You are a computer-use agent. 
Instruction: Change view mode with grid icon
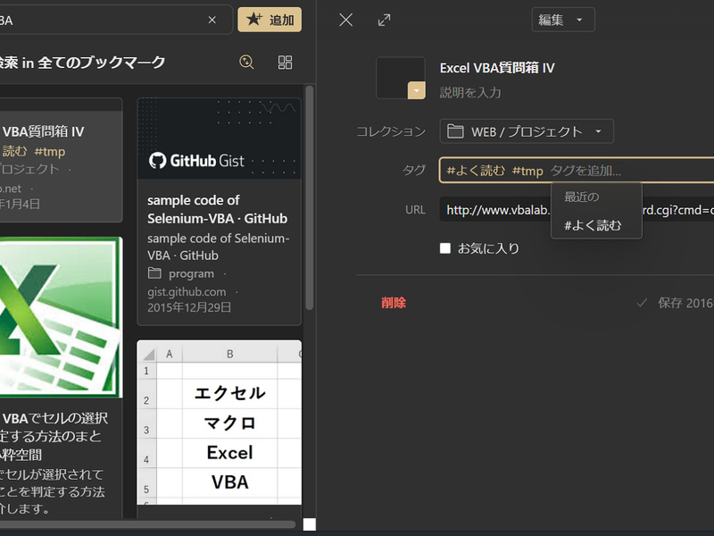coord(286,63)
